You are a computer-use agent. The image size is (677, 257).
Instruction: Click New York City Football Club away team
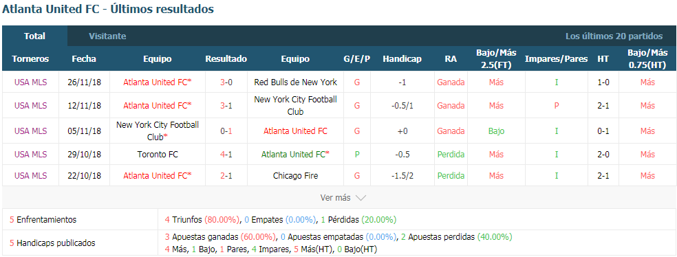point(296,105)
